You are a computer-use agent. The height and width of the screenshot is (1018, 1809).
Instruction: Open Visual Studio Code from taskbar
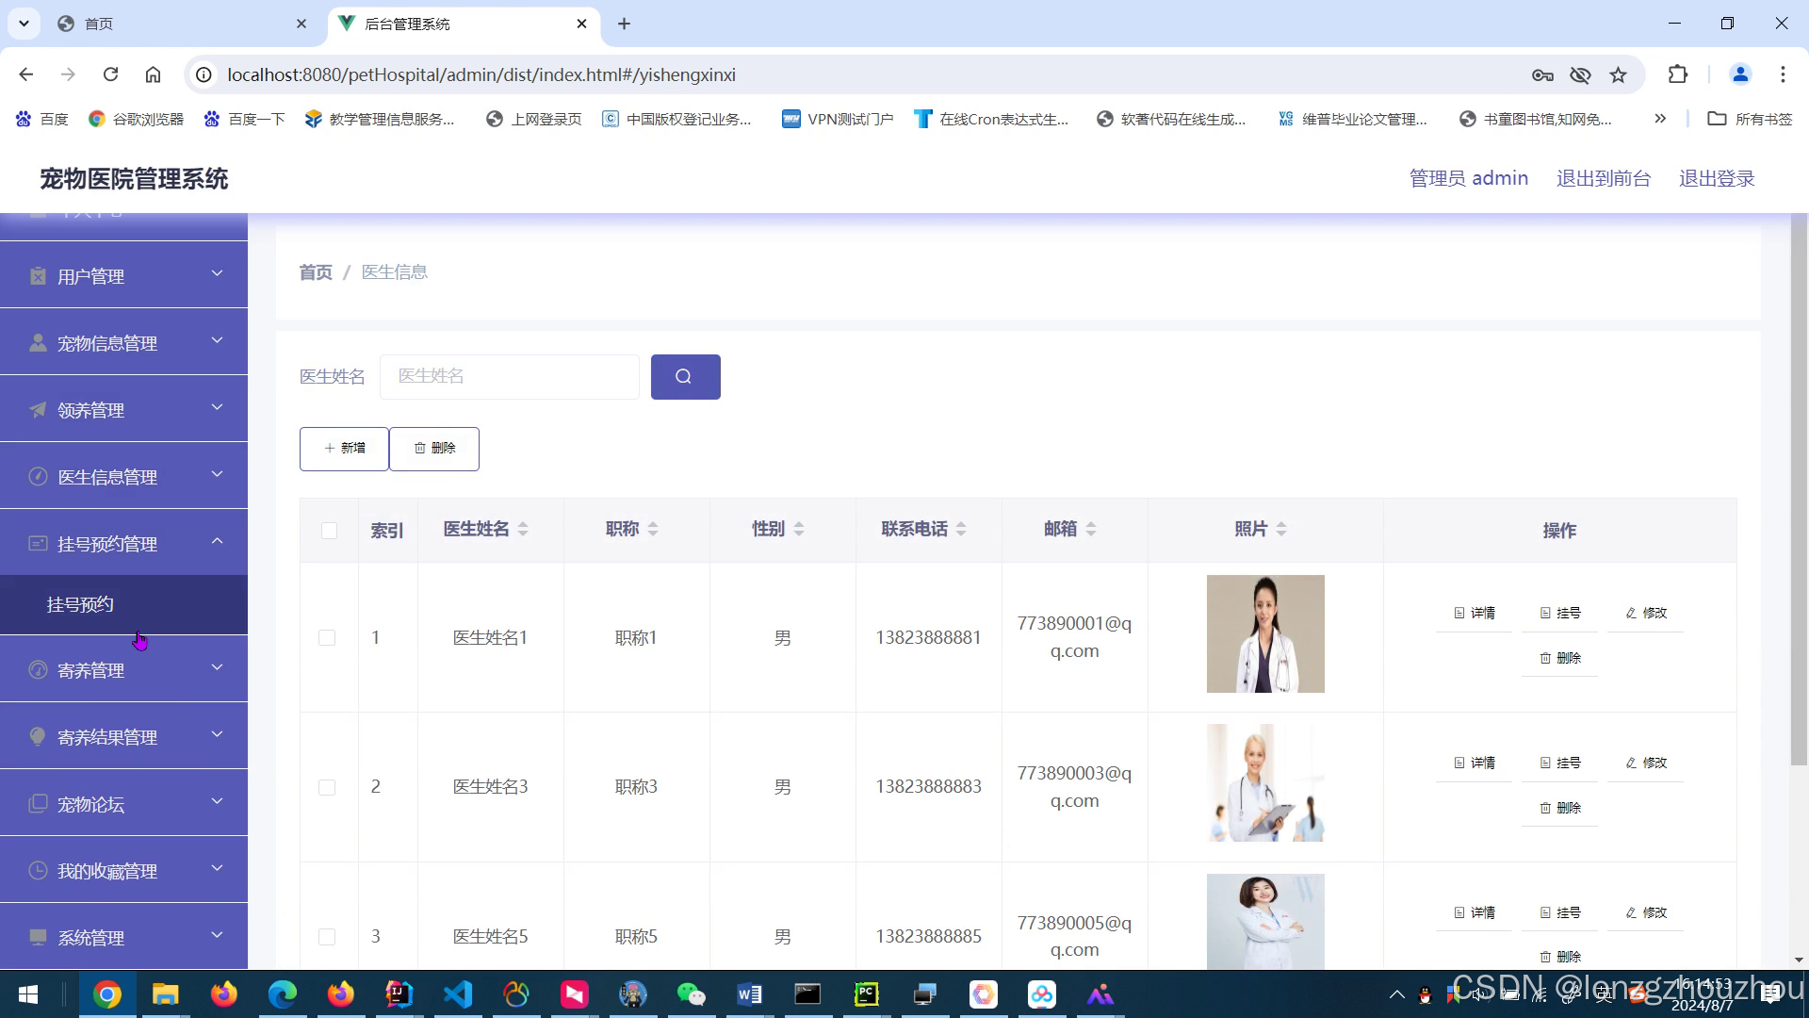tap(458, 994)
